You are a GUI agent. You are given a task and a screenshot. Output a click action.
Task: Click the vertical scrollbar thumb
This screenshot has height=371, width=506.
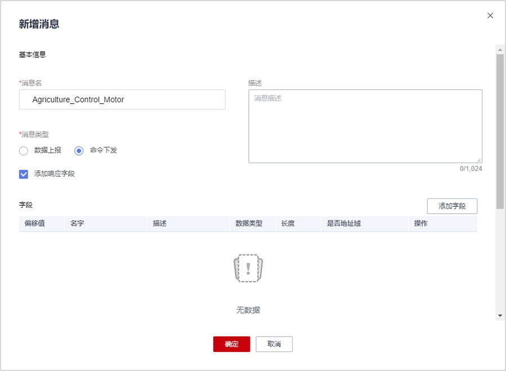click(500, 132)
